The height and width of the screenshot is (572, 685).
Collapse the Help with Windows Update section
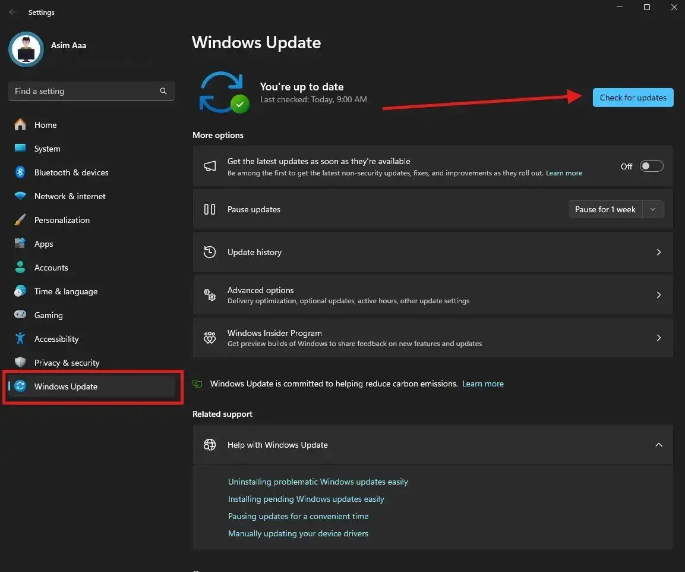pos(658,445)
